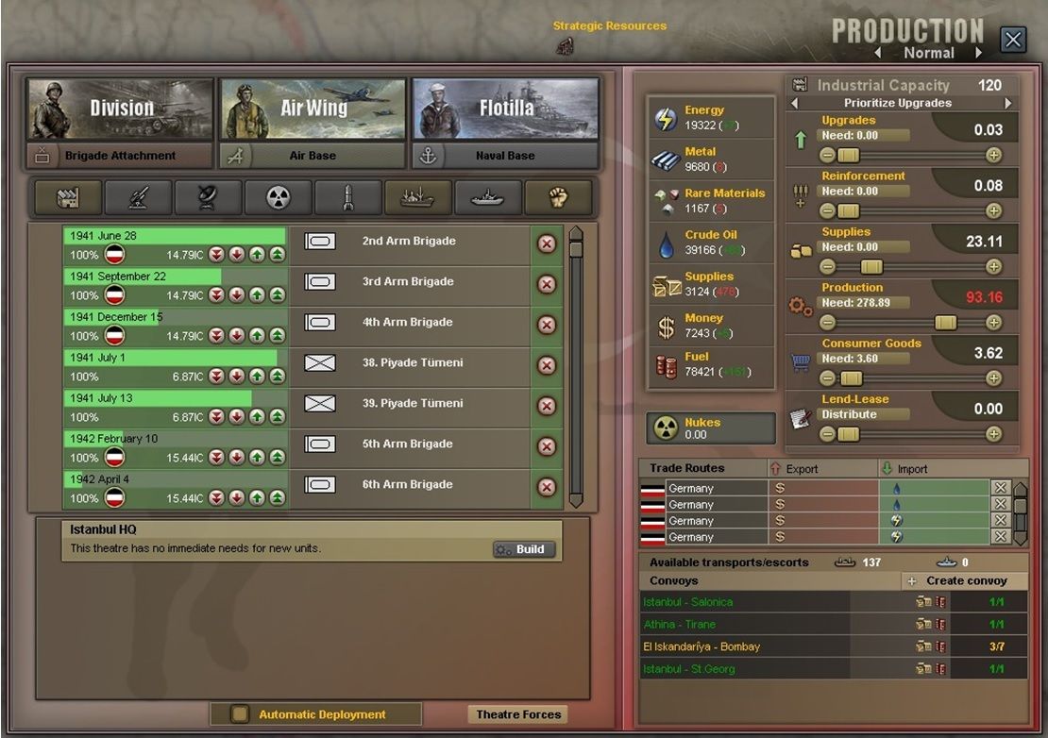
Task: Decrease the Supplies slider with the minus button
Action: [827, 266]
